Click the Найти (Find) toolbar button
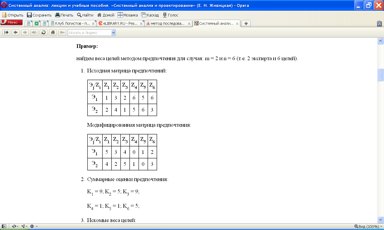 point(85,15)
